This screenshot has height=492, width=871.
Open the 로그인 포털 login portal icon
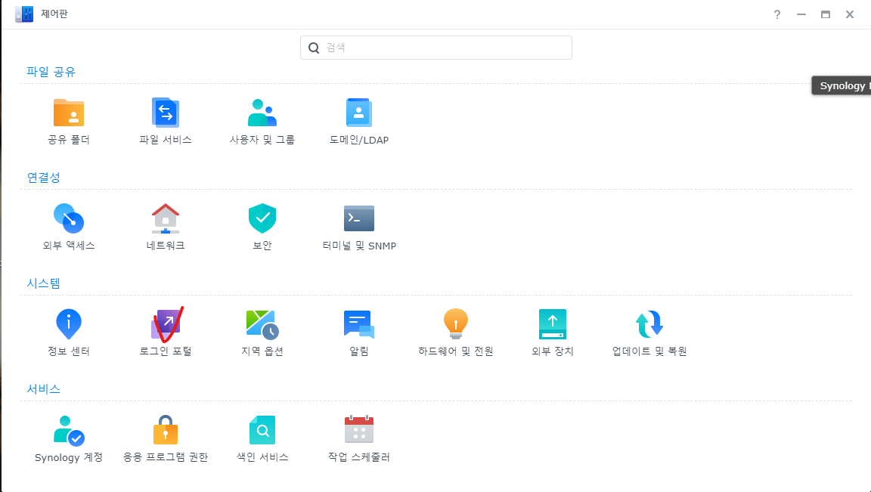166,325
